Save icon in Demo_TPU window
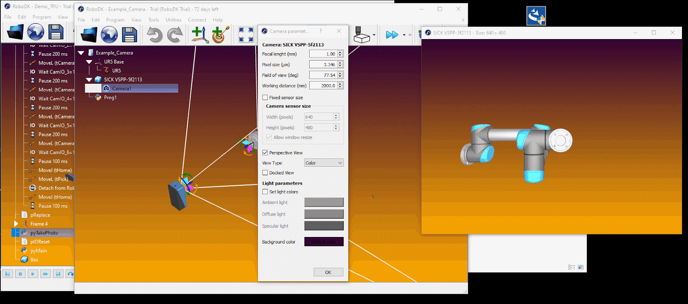Screen dimensions: 688x304 tap(56, 32)
